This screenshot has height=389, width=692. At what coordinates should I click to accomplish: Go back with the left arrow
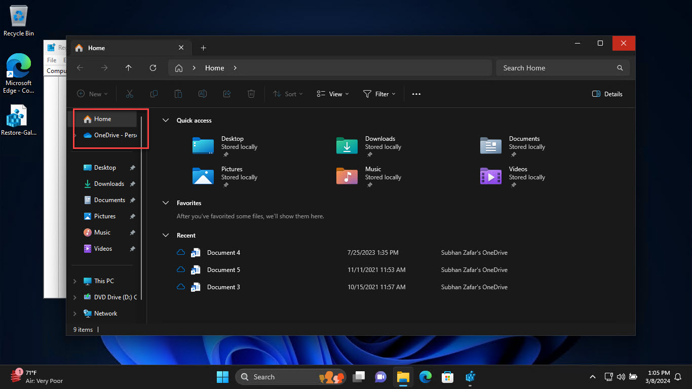tap(80, 68)
